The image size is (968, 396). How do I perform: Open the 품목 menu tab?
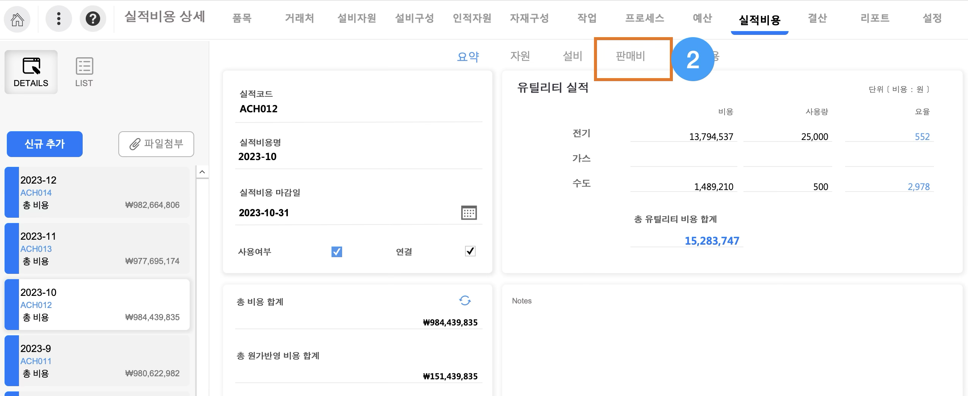(x=242, y=18)
